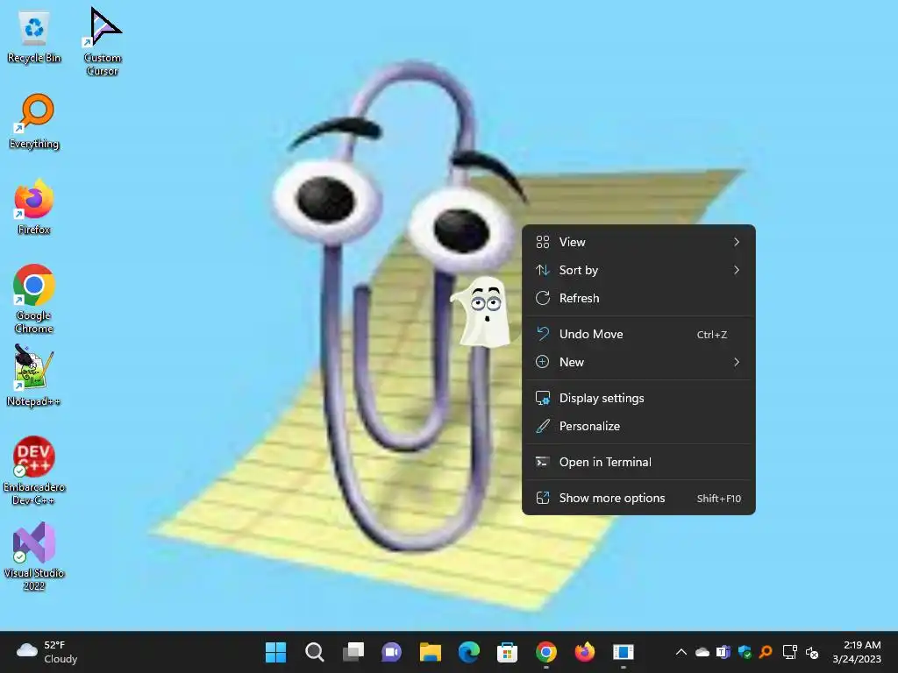898x673 pixels.
Task: Switch to the blue window app in taskbar
Action: (624, 652)
